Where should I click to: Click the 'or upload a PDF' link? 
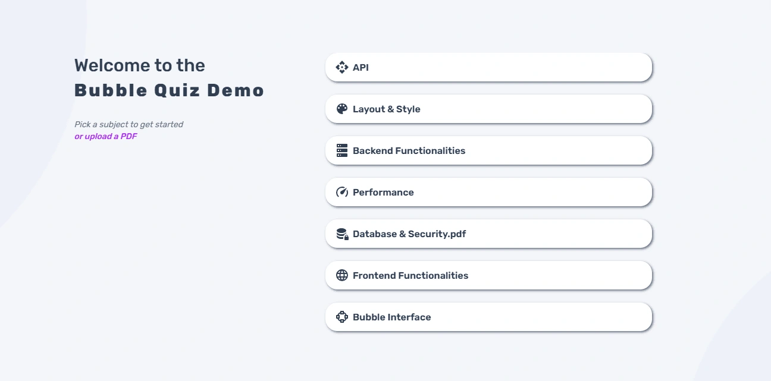(x=106, y=136)
